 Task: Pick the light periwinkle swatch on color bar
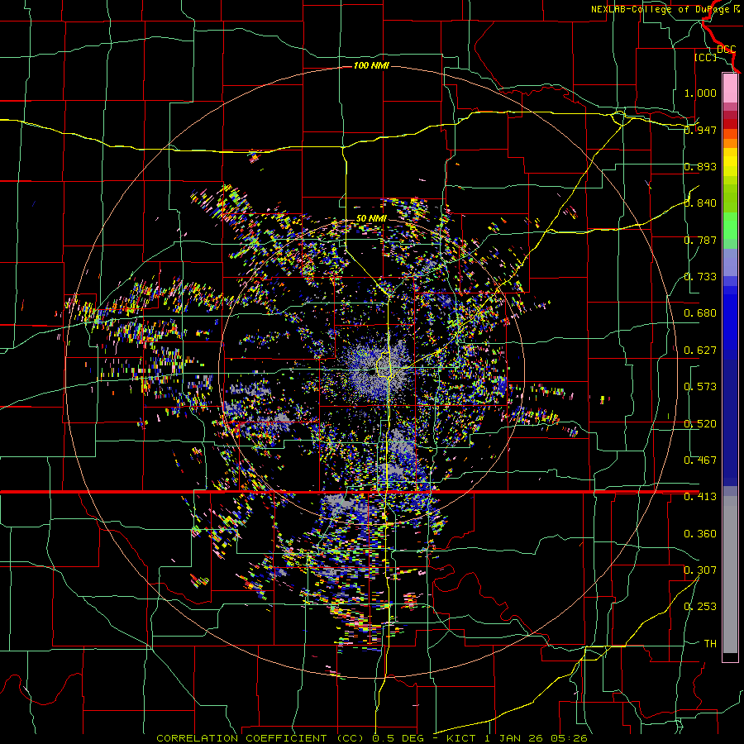click(x=730, y=262)
